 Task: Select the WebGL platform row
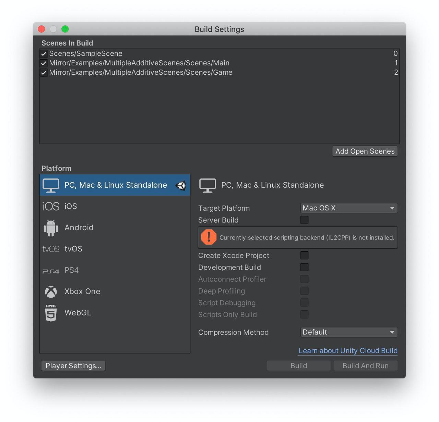[115, 313]
